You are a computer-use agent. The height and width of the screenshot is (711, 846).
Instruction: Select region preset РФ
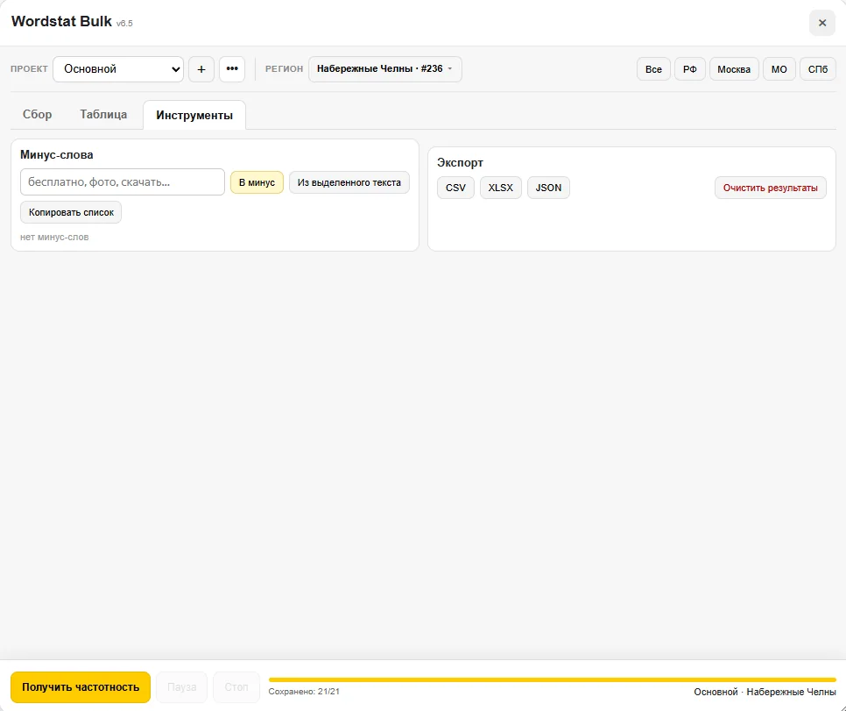pyautogui.click(x=689, y=69)
